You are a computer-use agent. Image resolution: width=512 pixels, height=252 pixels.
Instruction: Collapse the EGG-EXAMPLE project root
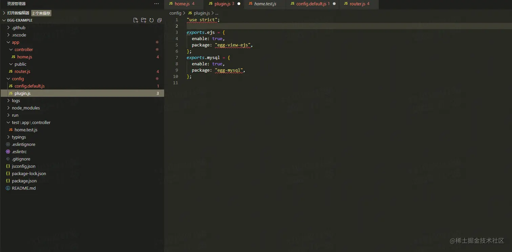click(4, 20)
